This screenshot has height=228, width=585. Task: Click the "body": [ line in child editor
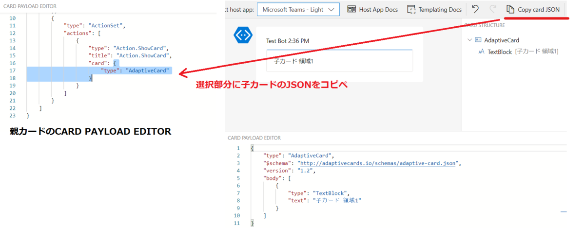point(276,178)
